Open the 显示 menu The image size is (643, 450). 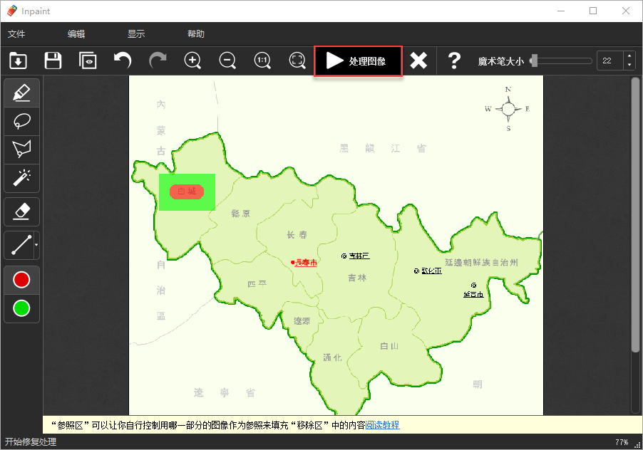tap(136, 33)
